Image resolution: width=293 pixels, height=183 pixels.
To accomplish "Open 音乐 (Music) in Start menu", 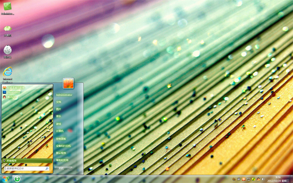I will click(x=59, y=116).
